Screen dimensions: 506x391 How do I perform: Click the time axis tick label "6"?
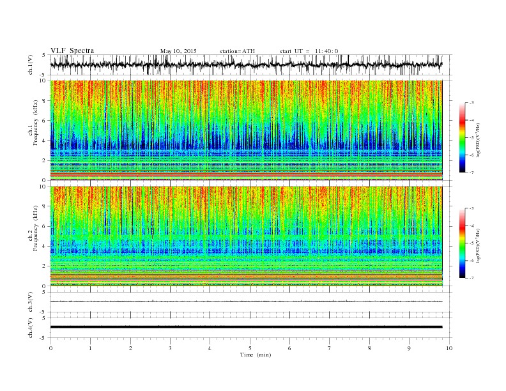coord(289,348)
